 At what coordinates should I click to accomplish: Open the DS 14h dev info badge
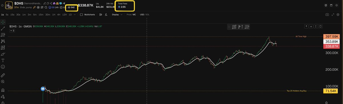[53, 7]
